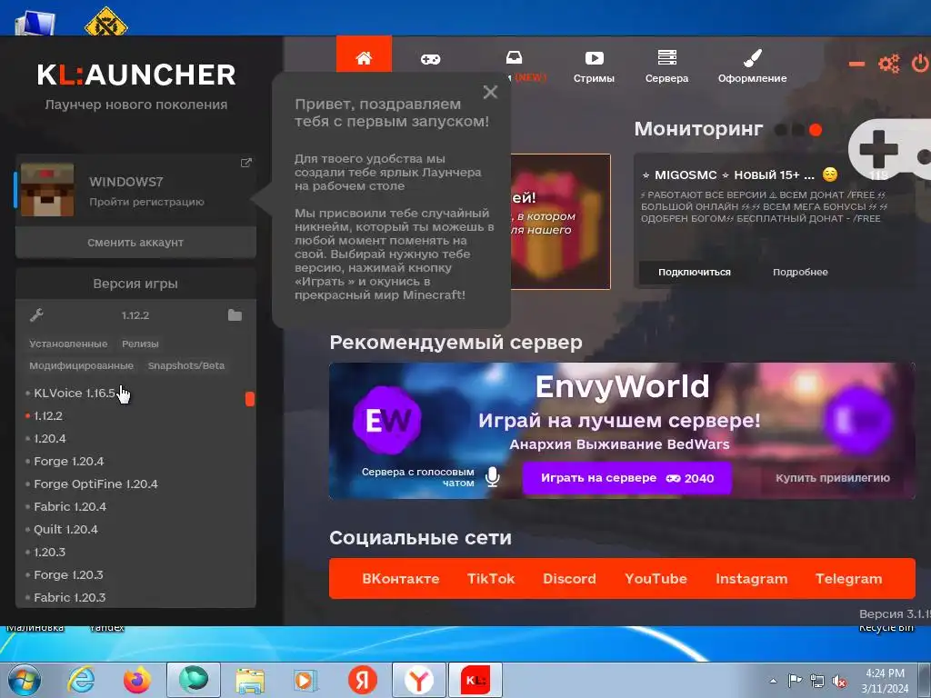This screenshot has width=931, height=698.
Task: Open the Оформление tab
Action: (752, 65)
